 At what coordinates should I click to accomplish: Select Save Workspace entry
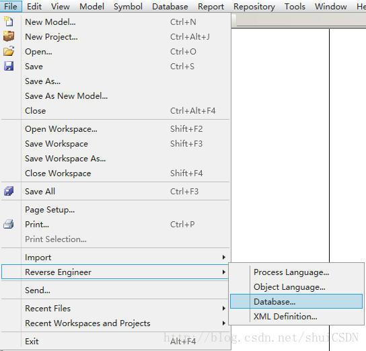(x=116, y=144)
